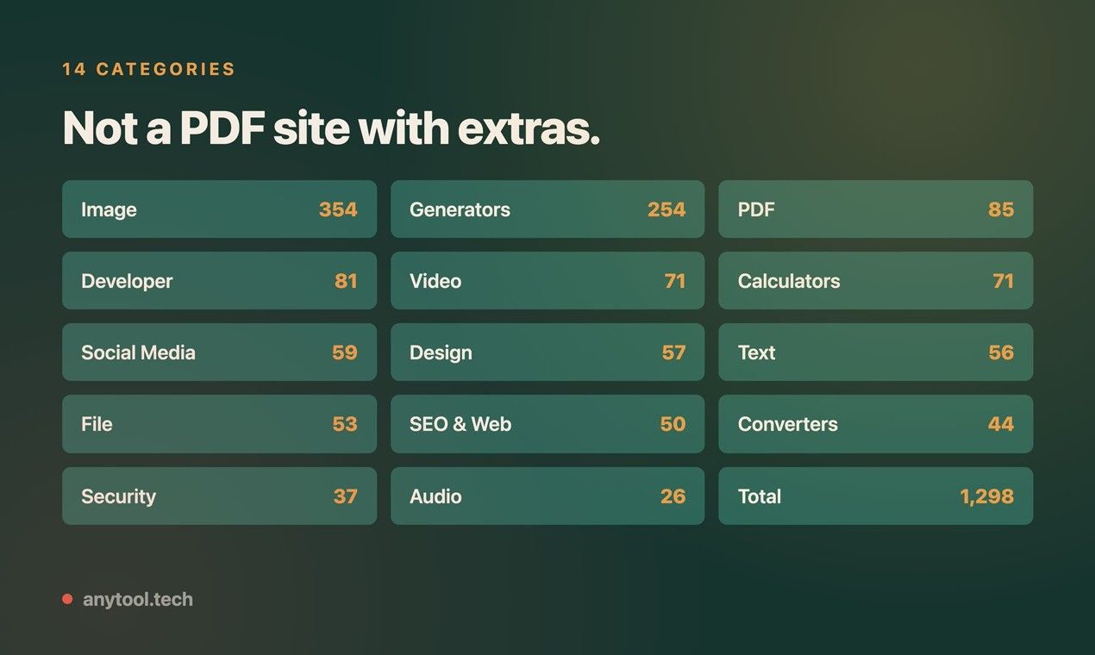Open the Video category card

click(x=547, y=281)
